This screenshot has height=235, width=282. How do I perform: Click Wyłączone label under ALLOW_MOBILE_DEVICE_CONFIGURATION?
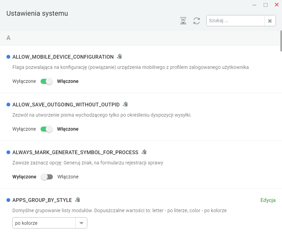point(24,81)
